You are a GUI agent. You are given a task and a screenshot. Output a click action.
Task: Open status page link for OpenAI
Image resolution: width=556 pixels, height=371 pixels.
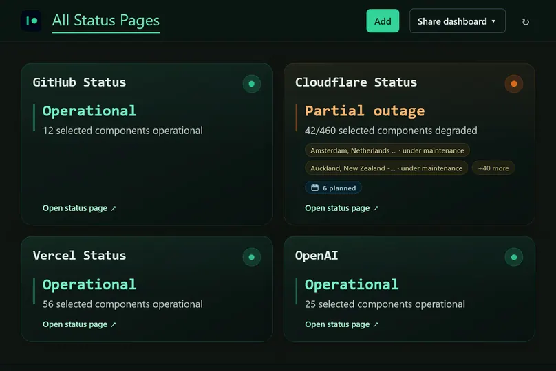point(341,324)
